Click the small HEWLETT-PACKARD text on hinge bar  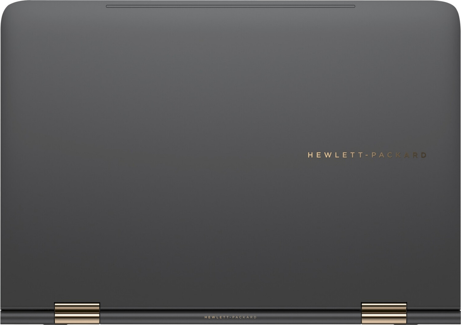pyautogui.click(x=230, y=317)
